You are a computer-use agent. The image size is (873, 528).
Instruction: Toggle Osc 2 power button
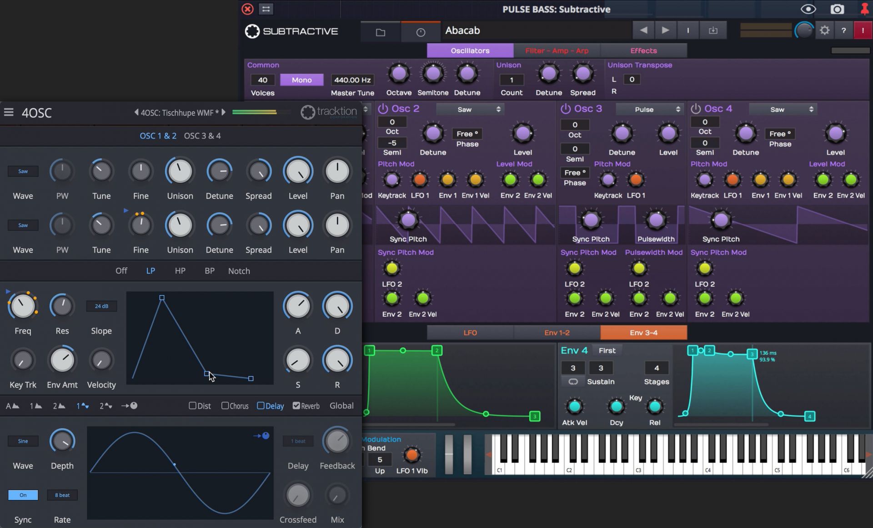coord(383,109)
